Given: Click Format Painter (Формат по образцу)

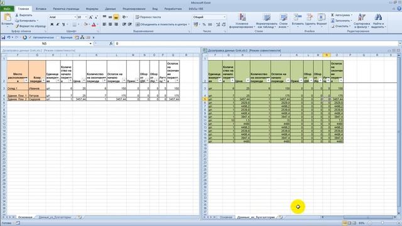Looking at the screenshot, I should click(x=31, y=26).
